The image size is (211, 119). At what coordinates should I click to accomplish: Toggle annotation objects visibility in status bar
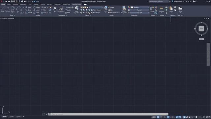pos(184,117)
